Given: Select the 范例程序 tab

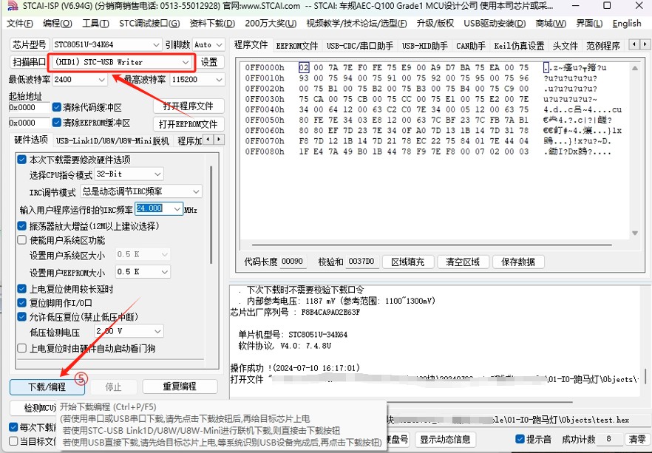Looking at the screenshot, I should coord(603,46).
